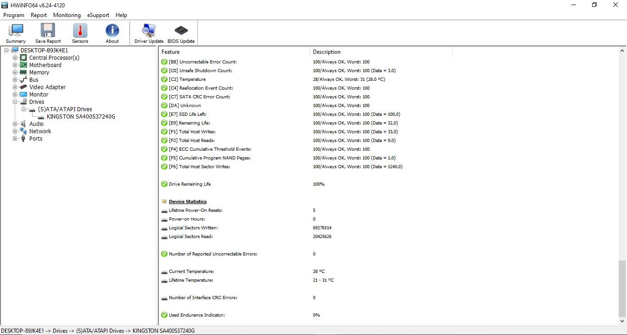Click the Video Adapter card icon
This screenshot has height=335, width=627.
pyautogui.click(x=23, y=87)
